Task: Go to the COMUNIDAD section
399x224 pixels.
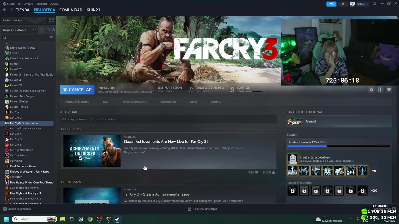Action: point(71,10)
